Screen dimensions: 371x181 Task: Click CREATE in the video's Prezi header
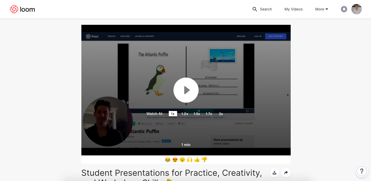(111, 36)
